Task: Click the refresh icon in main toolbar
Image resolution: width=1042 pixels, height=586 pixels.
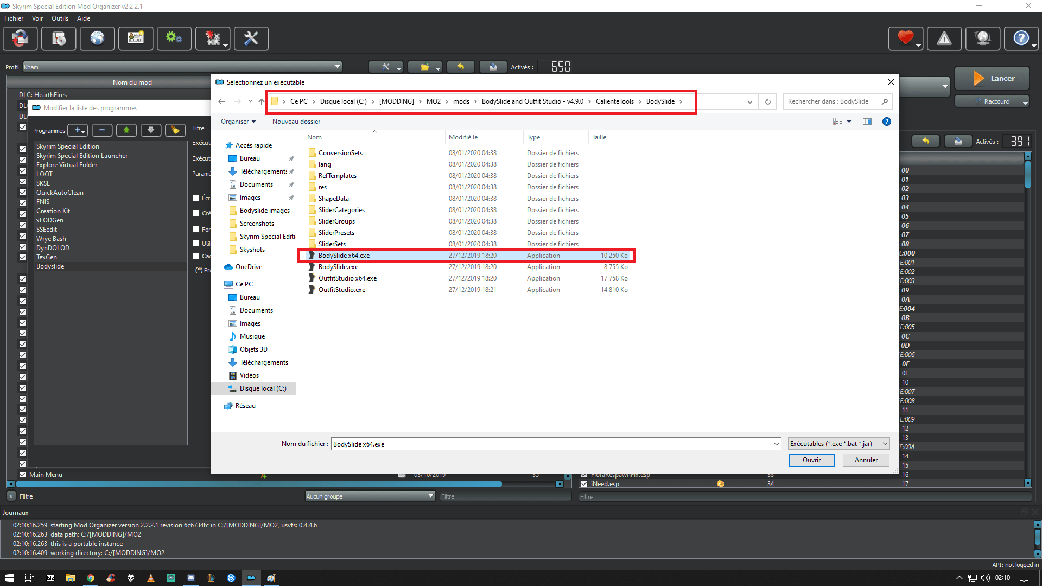Action: pos(20,39)
